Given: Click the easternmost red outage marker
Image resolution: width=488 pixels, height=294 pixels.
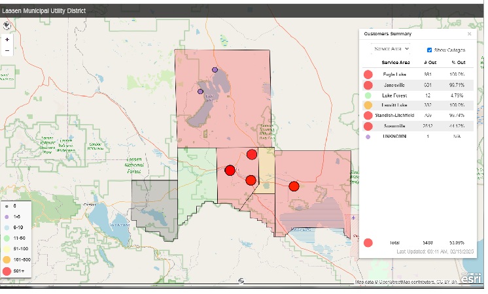Looking at the screenshot, I should 294,186.
